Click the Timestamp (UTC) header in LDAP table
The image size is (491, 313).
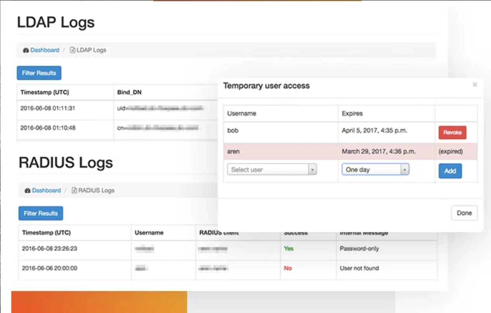[44, 92]
